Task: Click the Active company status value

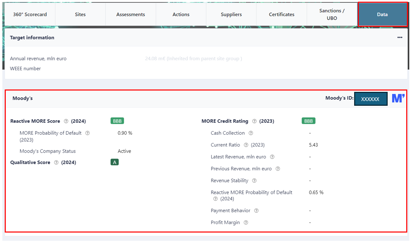Action: 124,151
